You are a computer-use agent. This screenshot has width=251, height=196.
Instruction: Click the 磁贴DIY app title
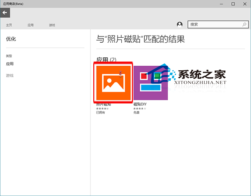pyautogui.click(x=140, y=104)
